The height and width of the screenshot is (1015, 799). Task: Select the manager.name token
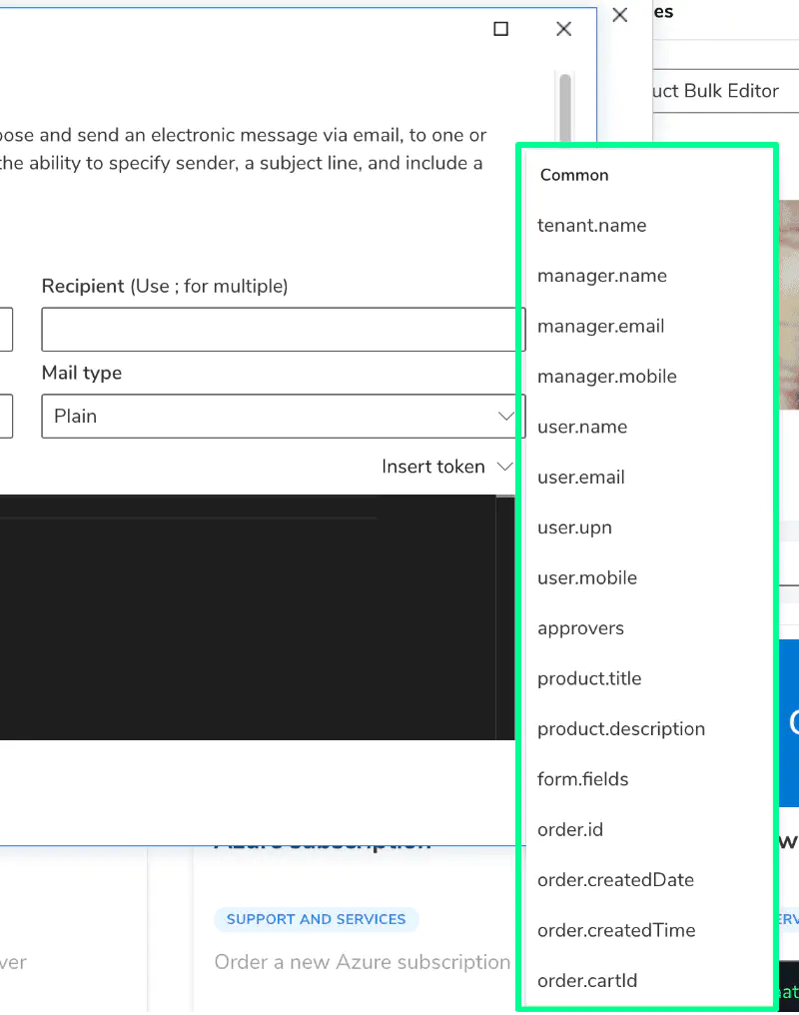click(601, 276)
